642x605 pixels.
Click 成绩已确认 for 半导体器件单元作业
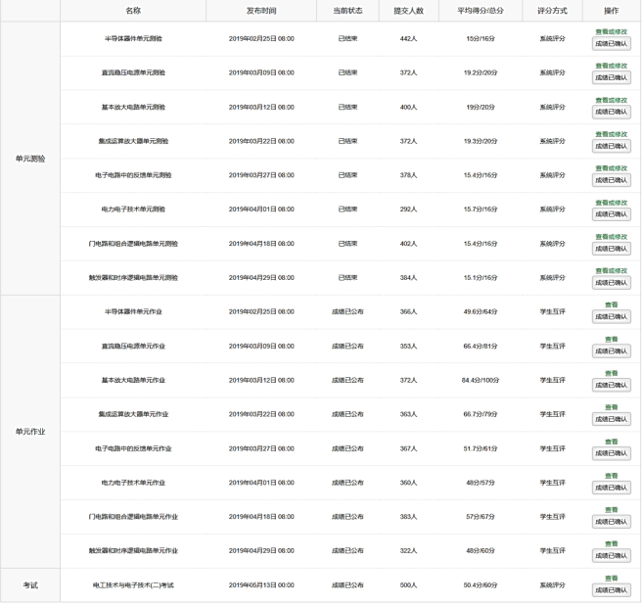(x=611, y=316)
